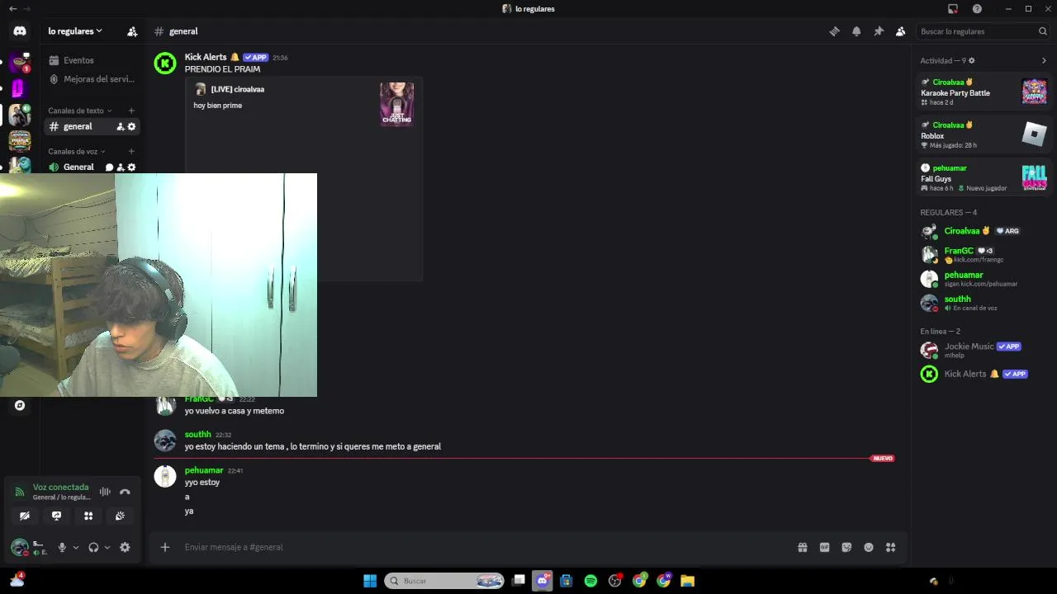Toggle microphone mute

tap(62, 547)
